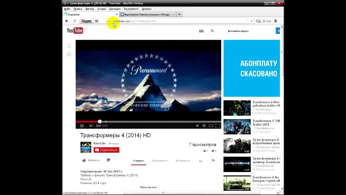Click the magnifier search button
Viewport: 346px width, 195px height.
(x=212, y=31)
